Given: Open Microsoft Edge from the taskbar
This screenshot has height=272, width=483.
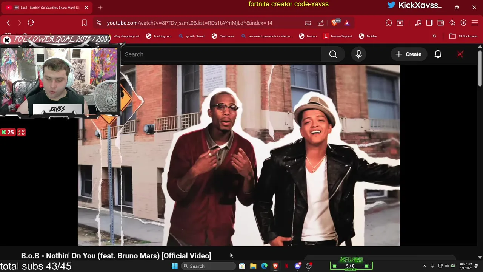Looking at the screenshot, I should [264, 266].
